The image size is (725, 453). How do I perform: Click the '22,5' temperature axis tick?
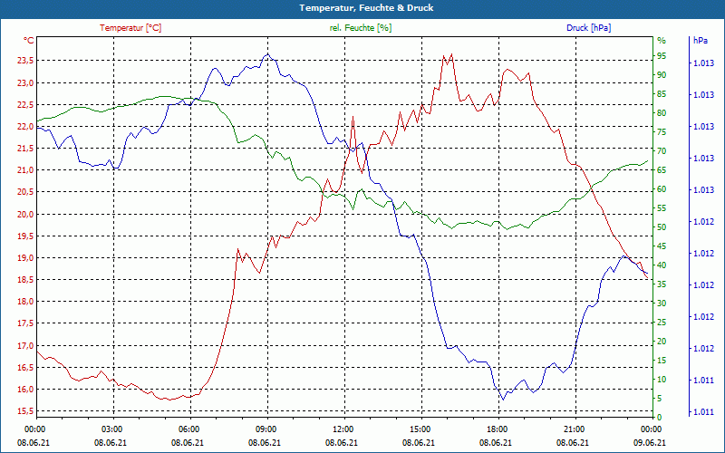(x=25, y=105)
